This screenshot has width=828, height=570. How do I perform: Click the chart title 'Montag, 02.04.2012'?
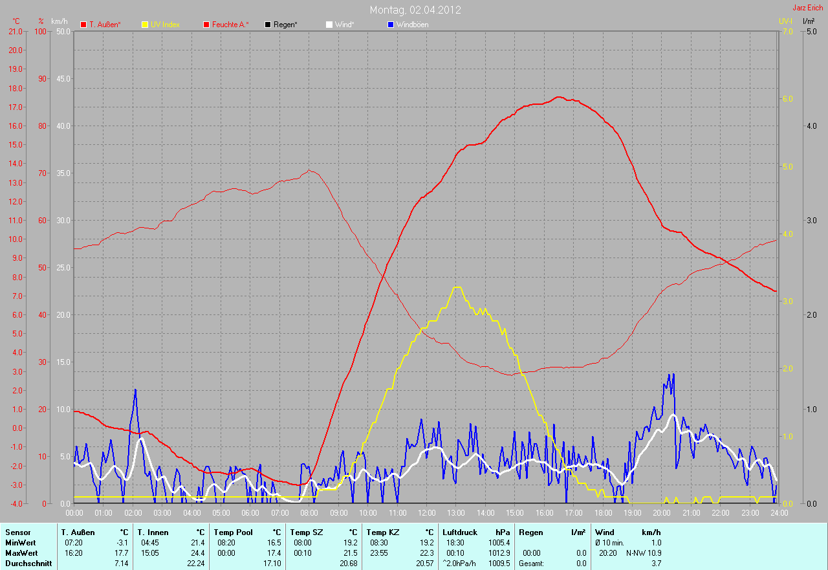[x=415, y=10]
